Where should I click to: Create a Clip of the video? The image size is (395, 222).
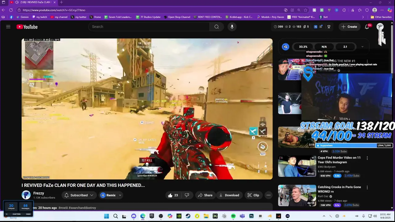pyautogui.click(x=253, y=195)
